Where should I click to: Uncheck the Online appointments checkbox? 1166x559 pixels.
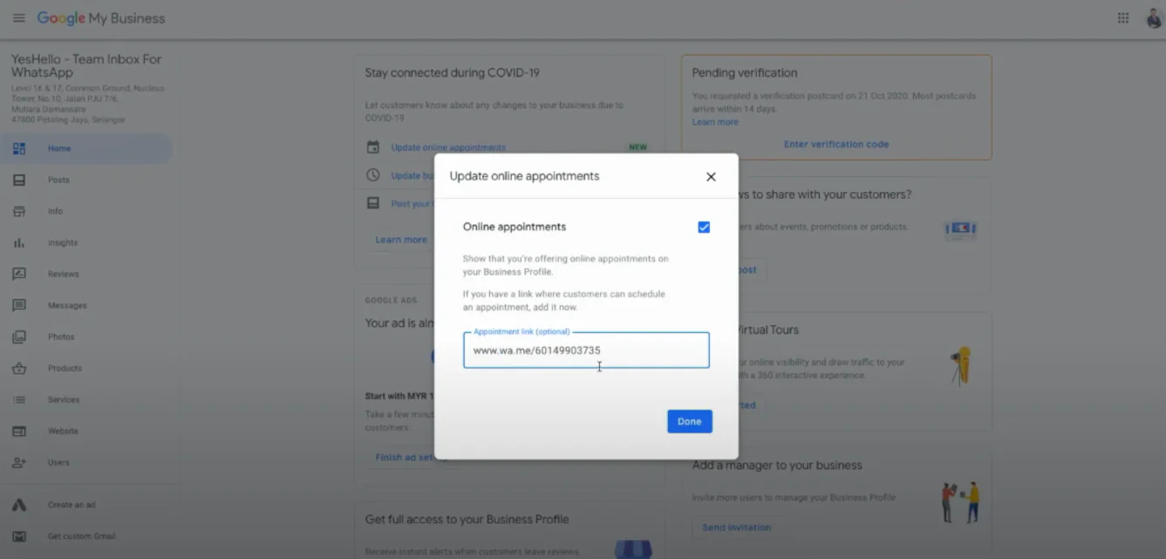(x=704, y=227)
